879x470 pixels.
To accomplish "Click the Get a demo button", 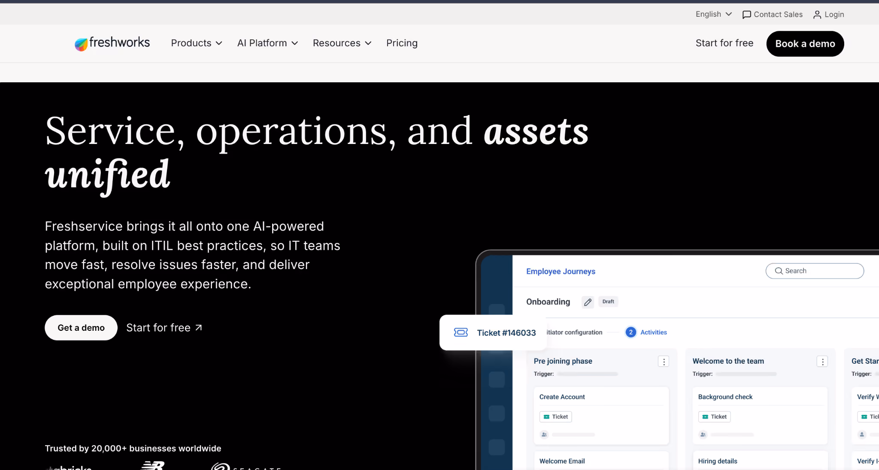I will coord(81,328).
